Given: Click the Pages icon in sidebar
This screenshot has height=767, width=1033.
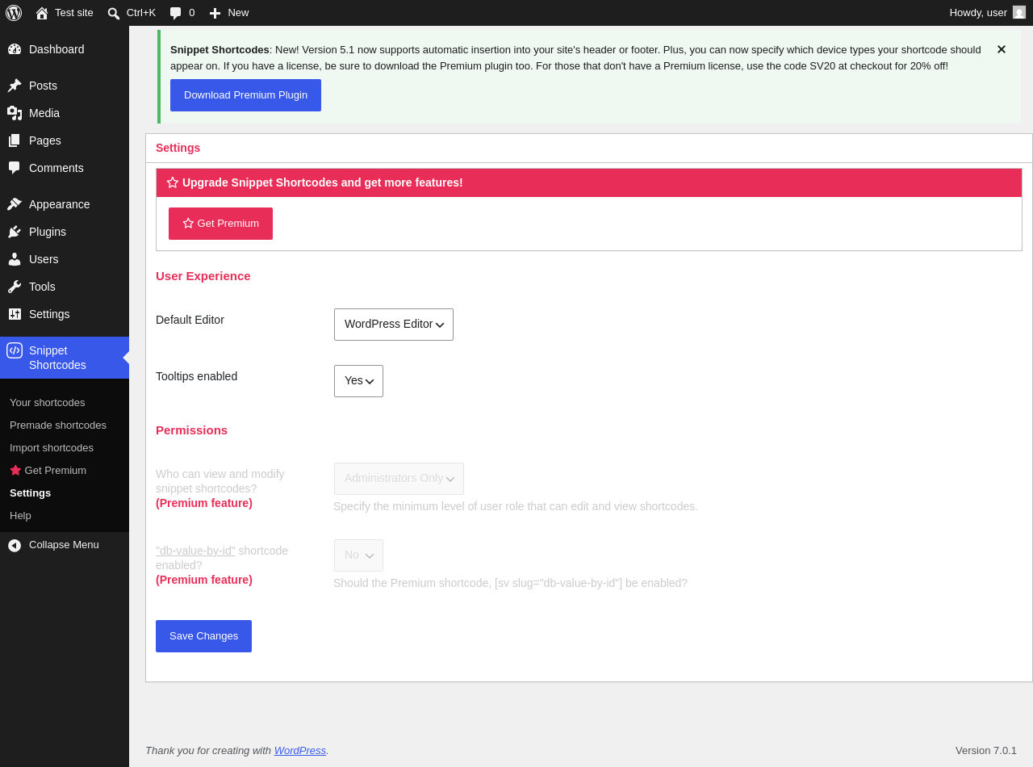Looking at the screenshot, I should [15, 140].
